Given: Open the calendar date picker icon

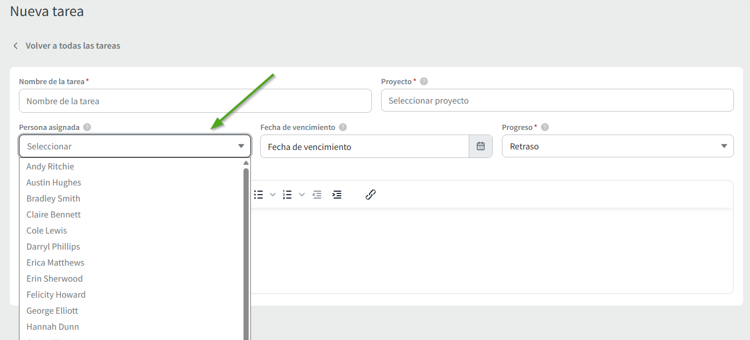Looking at the screenshot, I should click(x=481, y=147).
